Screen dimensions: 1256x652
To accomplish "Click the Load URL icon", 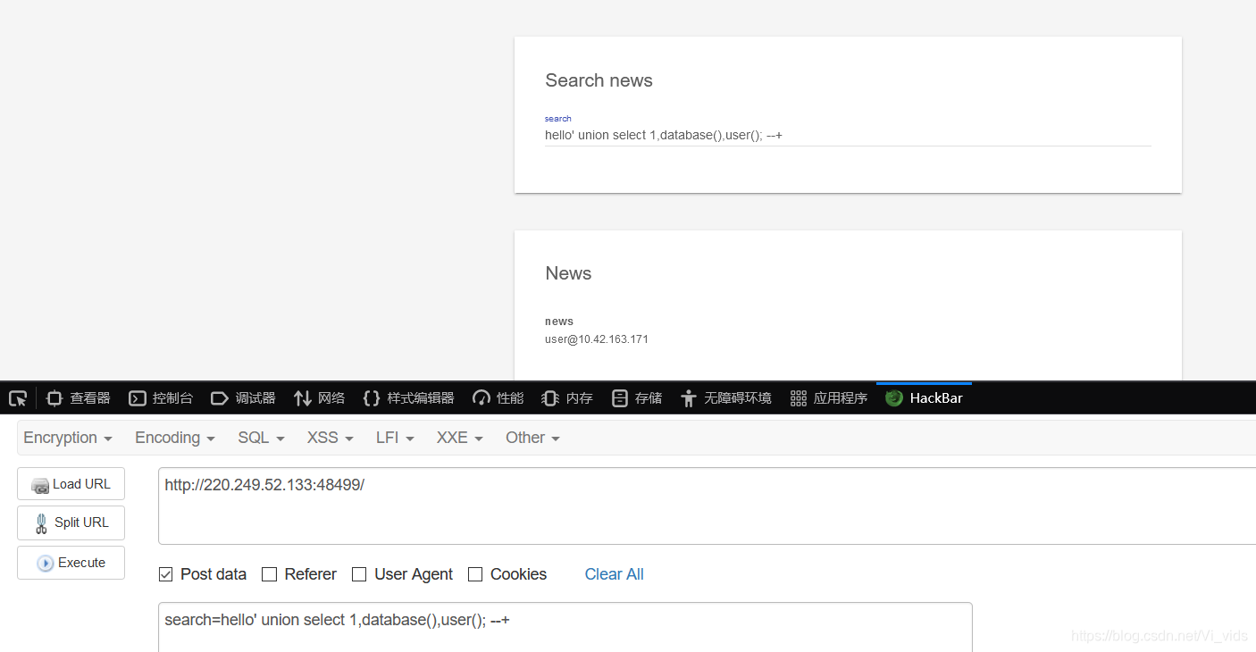I will (40, 485).
